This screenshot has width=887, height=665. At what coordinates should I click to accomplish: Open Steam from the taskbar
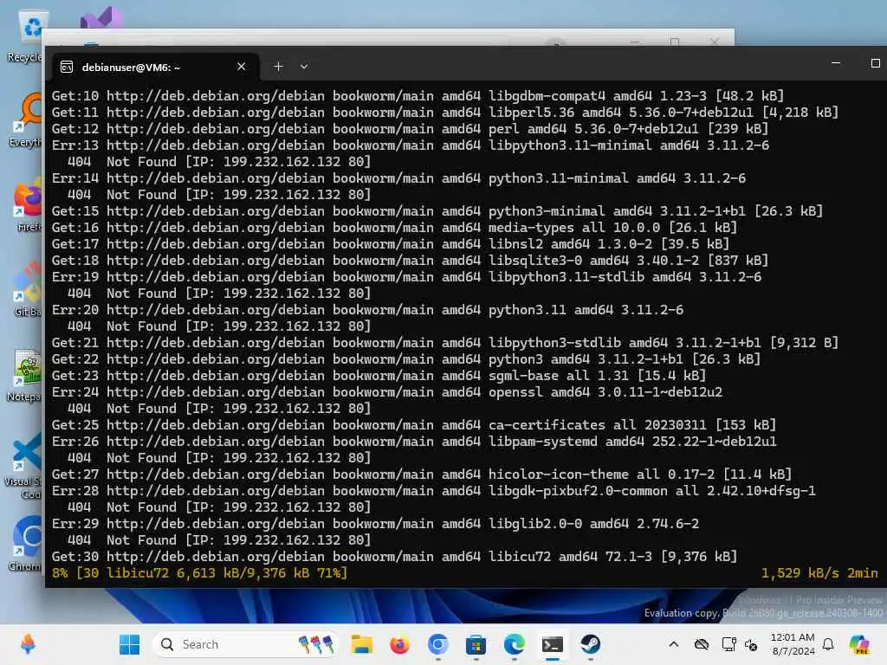pos(590,644)
